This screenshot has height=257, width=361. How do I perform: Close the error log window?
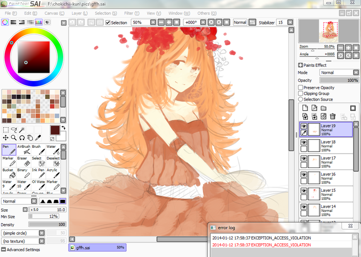350,226
